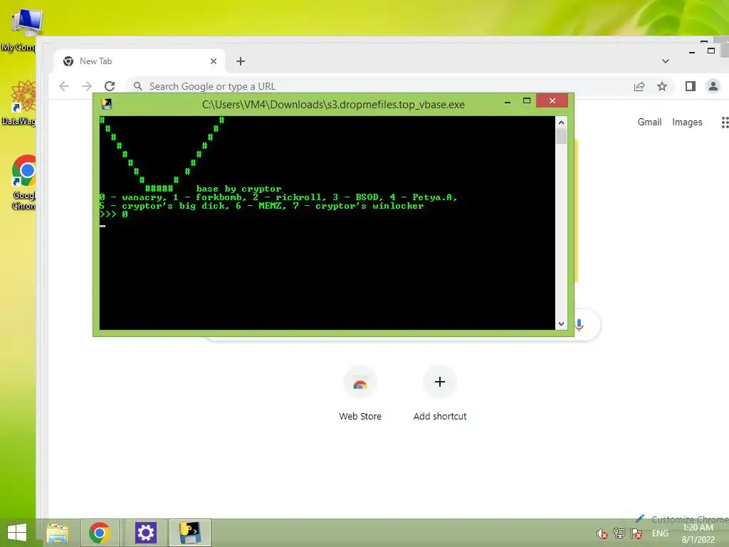
Task: Open the Chrome side panel icon
Action: point(691,86)
